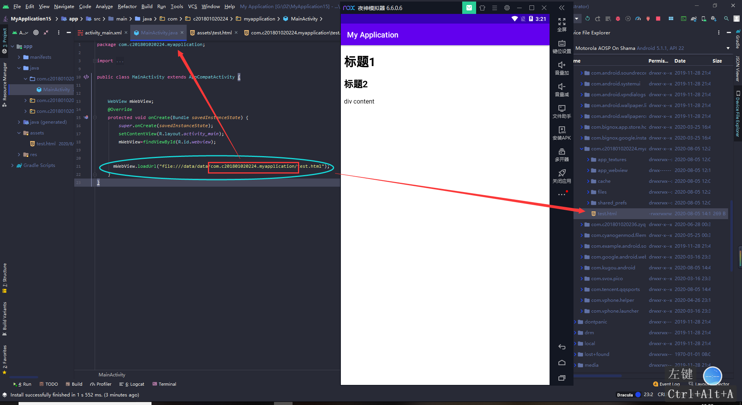Select test.html under assets folder
742x405 pixels.
(x=46, y=144)
